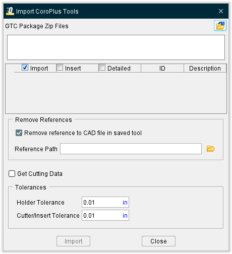Enable the Get Cutting Data checkbox
Screen dimensions: 232x254
tap(12, 173)
